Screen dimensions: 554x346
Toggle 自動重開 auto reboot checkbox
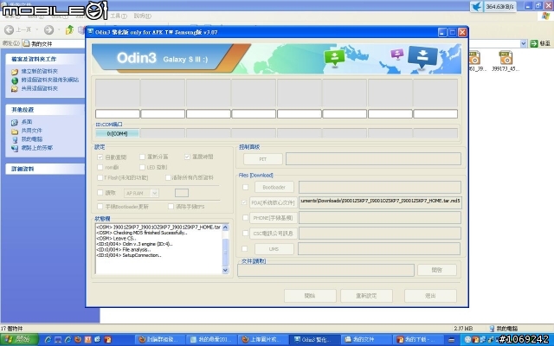tap(100, 157)
